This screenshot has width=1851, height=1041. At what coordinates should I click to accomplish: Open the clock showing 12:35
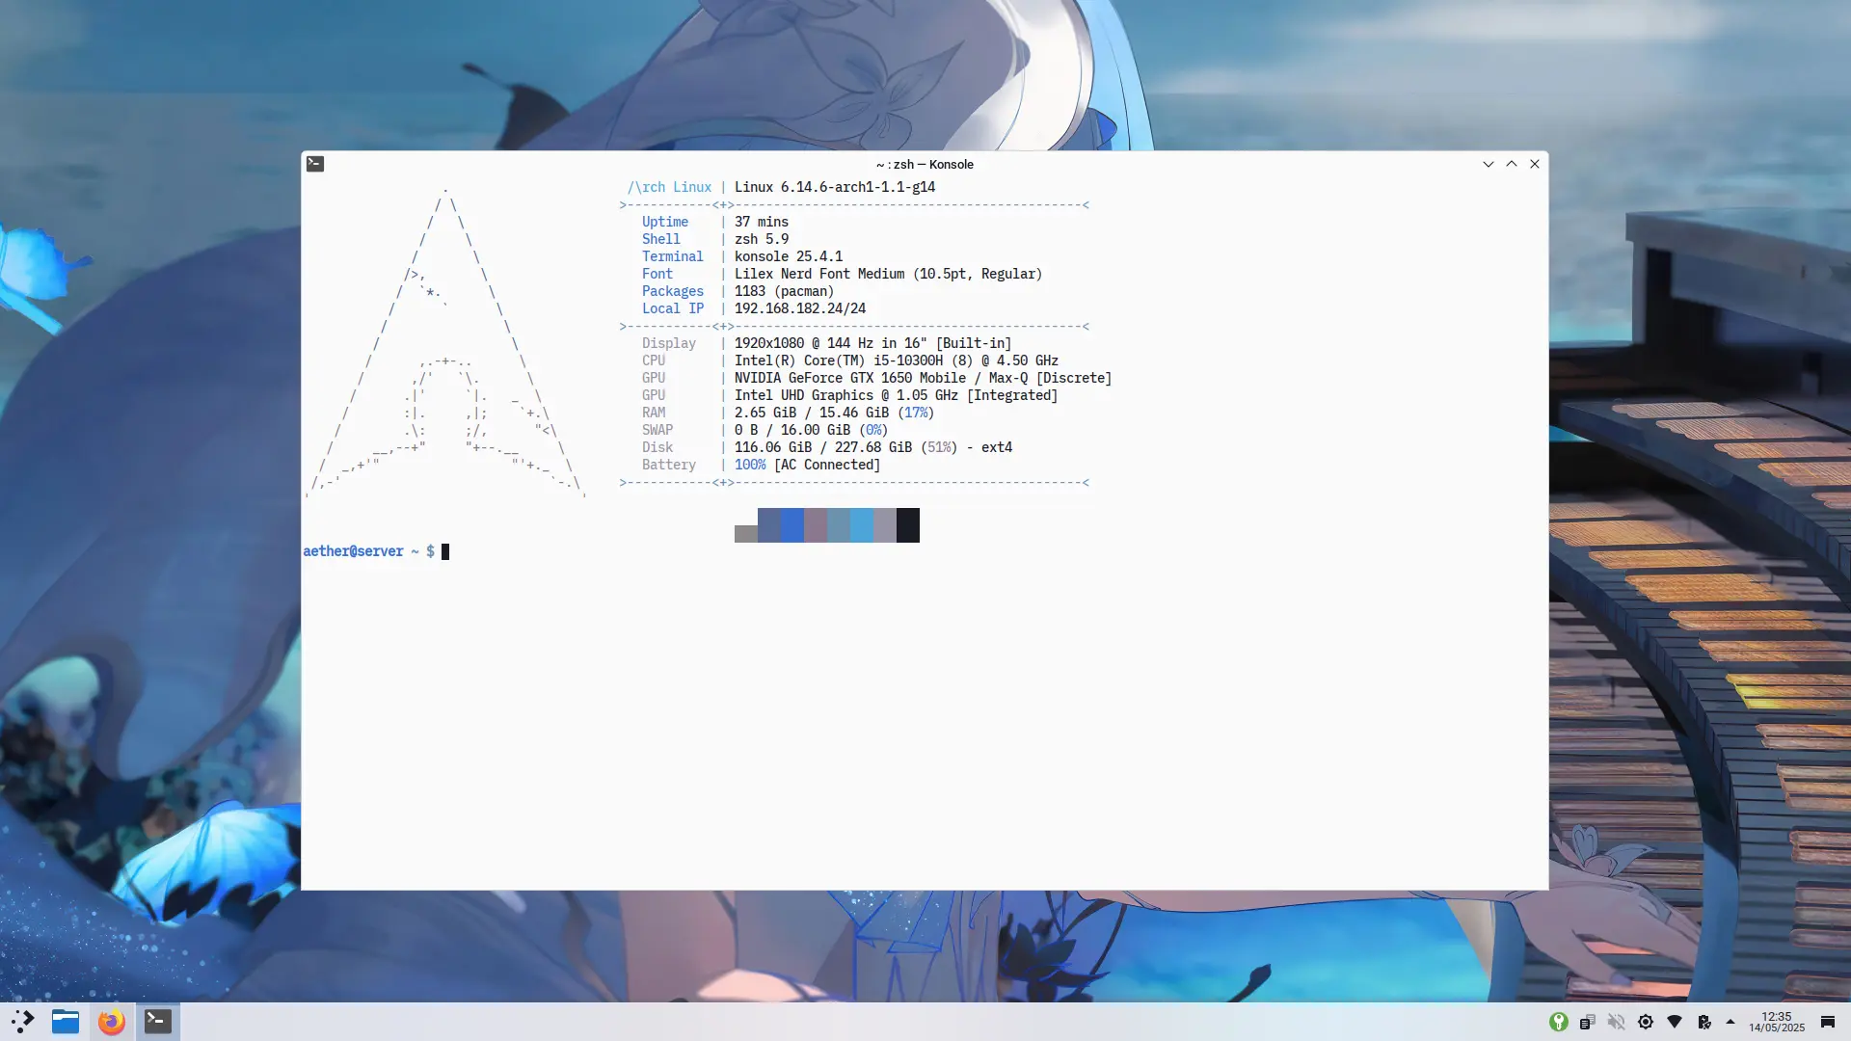[1777, 1022]
